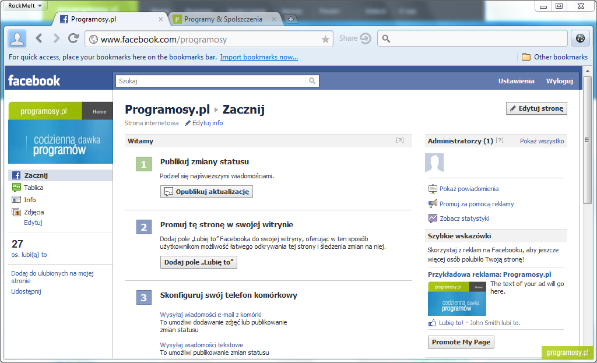Click the help [?] icon in Witamy header
597x363 pixels.
400,140
